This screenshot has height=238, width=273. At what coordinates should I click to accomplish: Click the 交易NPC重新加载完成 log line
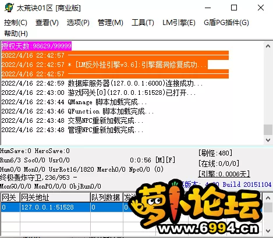[x=72, y=120]
